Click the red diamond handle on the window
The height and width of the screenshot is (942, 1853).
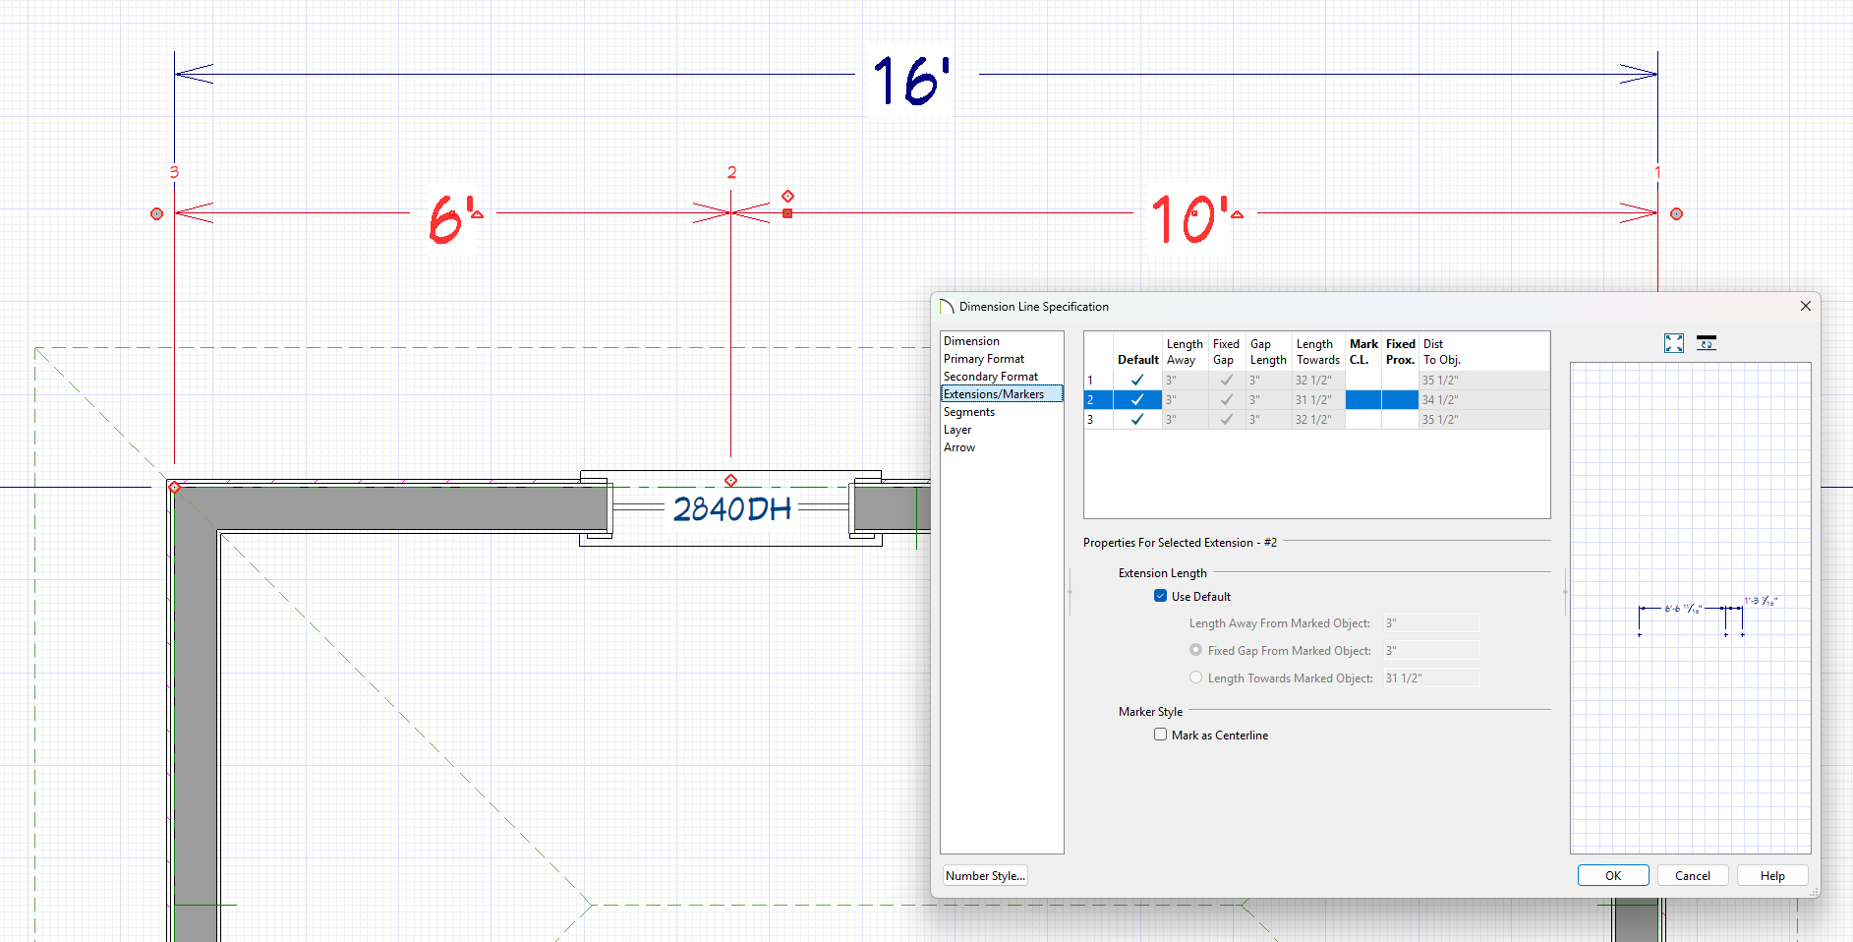click(x=730, y=481)
